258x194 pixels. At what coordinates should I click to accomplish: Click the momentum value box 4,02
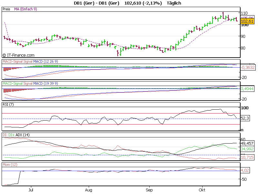coord(245,170)
